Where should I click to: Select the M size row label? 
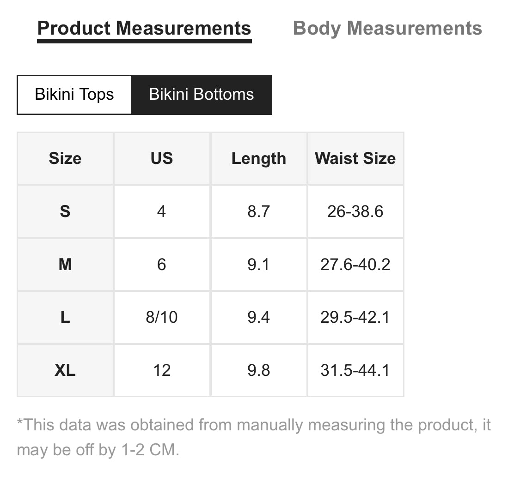65,265
